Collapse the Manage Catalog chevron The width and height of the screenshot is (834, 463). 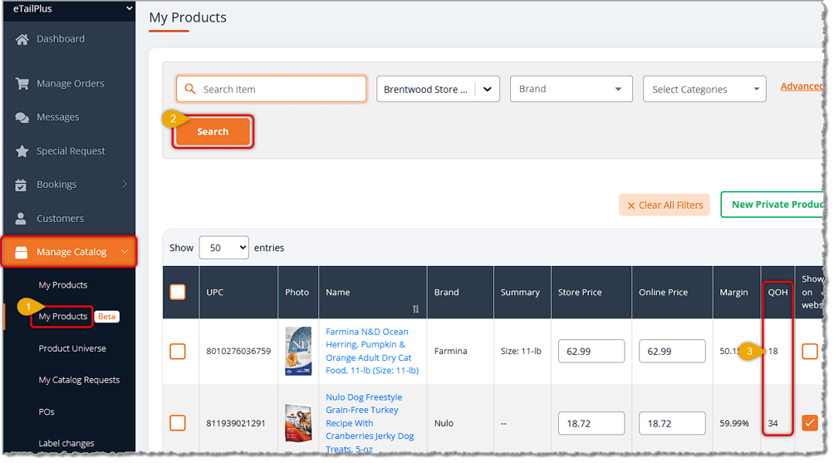[x=125, y=252]
